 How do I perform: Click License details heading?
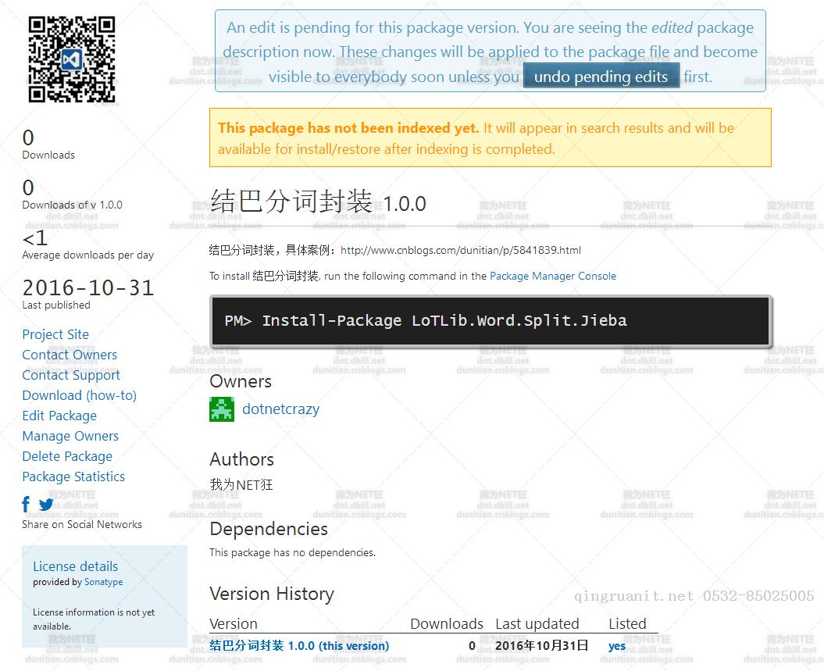click(75, 566)
